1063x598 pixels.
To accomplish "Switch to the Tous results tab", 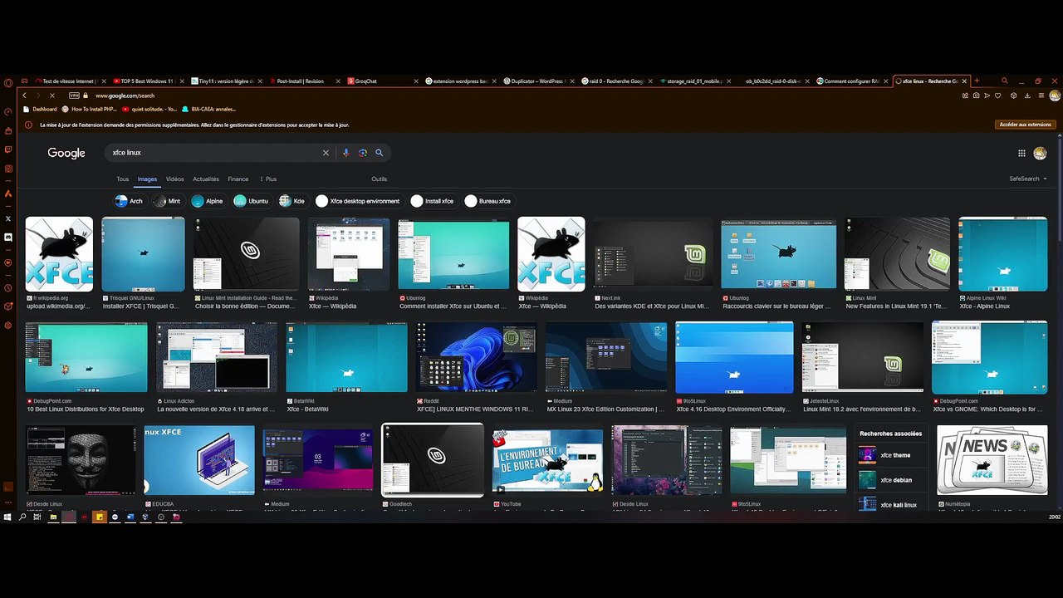I will 122,179.
